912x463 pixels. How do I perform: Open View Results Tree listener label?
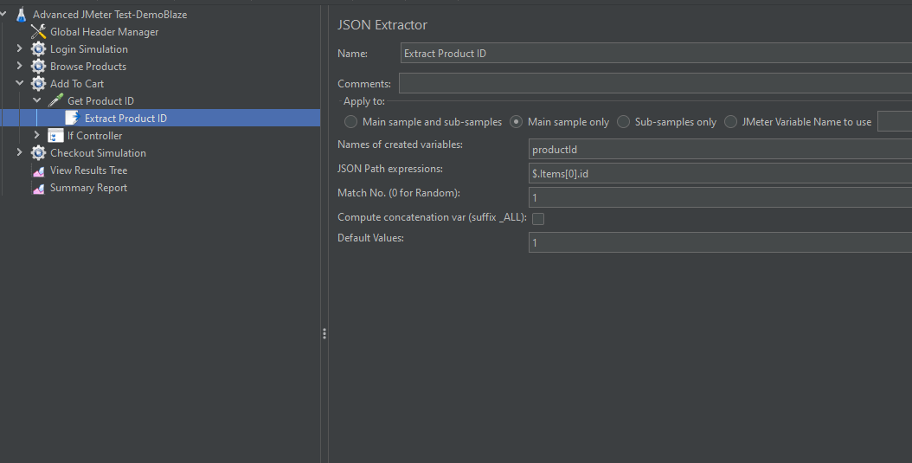[x=88, y=170]
